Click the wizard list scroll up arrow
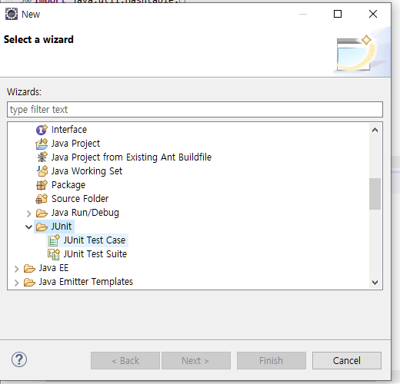400x384 pixels. tap(375, 130)
